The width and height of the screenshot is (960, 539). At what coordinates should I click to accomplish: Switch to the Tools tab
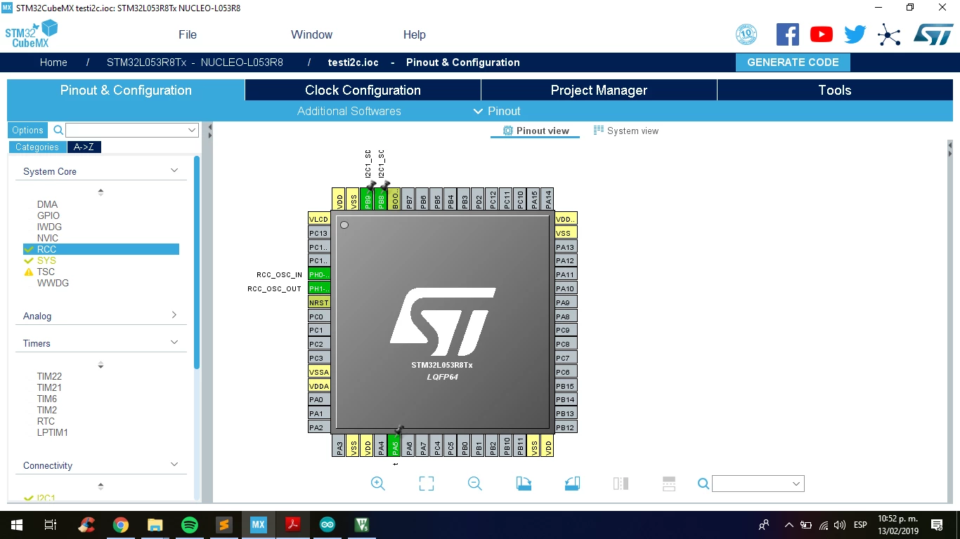pyautogui.click(x=835, y=90)
